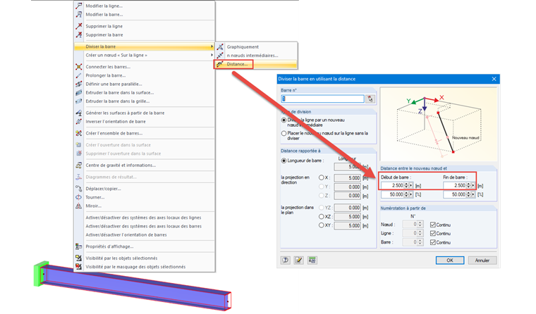Image resolution: width=536 pixels, height=314 pixels.
Task: Choose Créer l'ouverture dans la surface entry
Action: 118,145
